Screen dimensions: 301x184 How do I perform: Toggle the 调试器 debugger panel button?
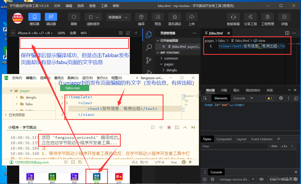coord(51,17)
